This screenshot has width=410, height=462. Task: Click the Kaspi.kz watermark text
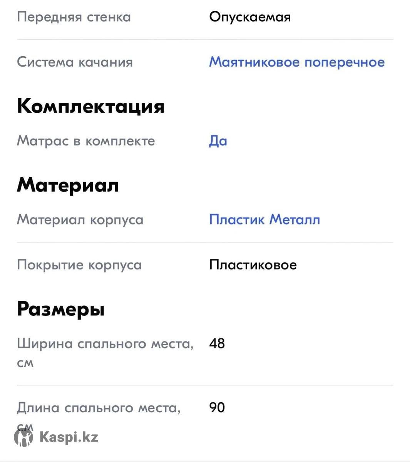pos(69,437)
